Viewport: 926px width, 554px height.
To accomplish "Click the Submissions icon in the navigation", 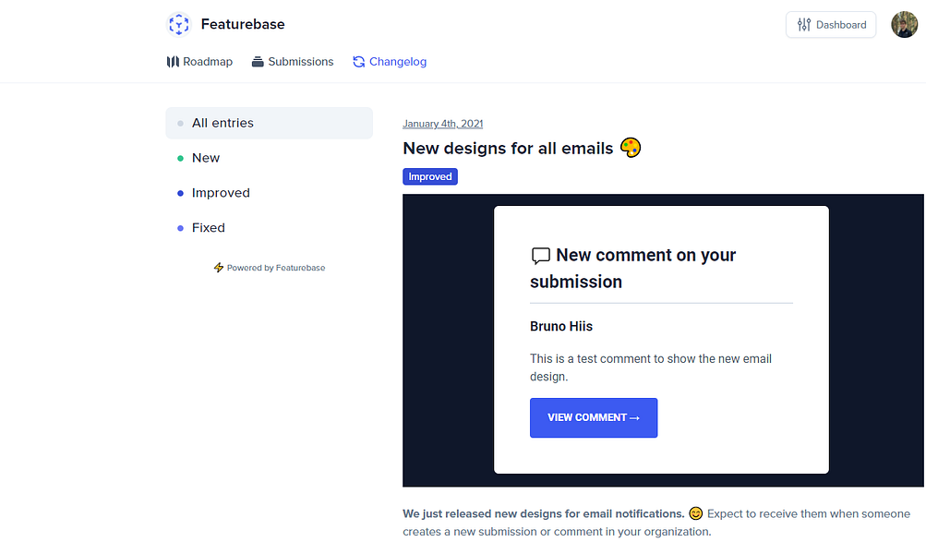I will 259,61.
